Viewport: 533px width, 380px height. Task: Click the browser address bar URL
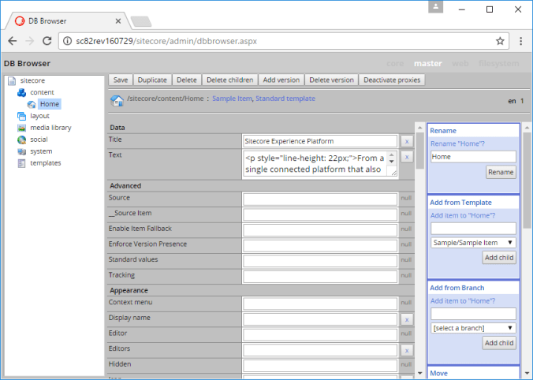pyautogui.click(x=166, y=41)
